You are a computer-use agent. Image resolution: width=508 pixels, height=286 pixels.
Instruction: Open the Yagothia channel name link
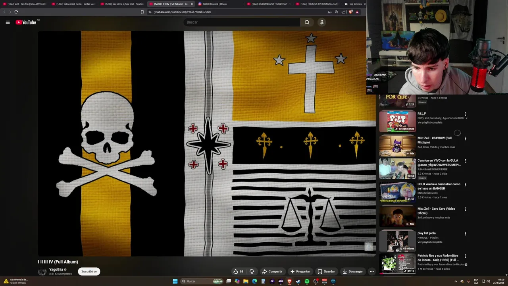pos(56,270)
